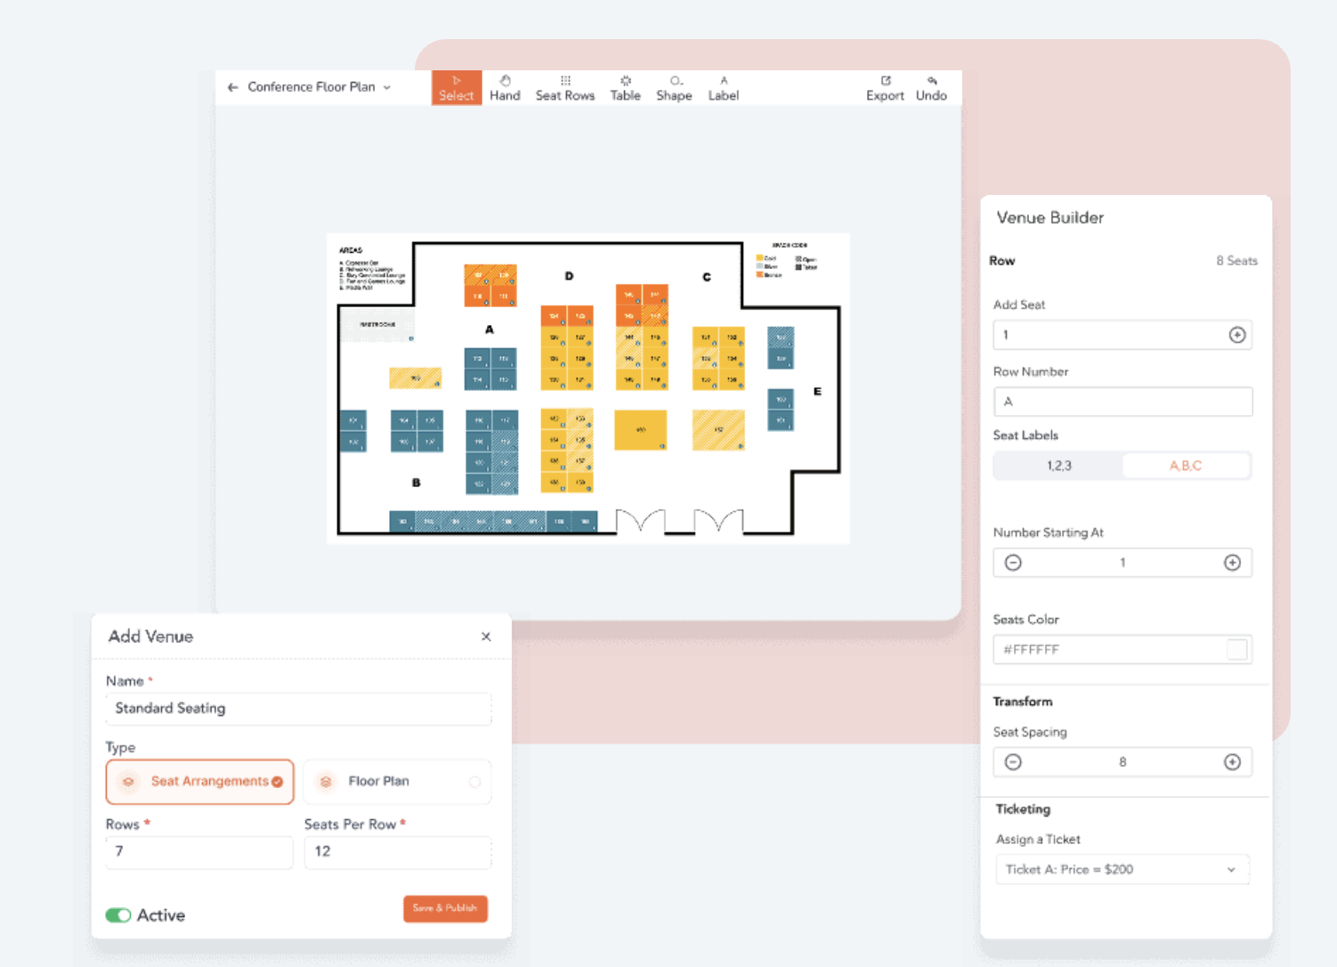The width and height of the screenshot is (1337, 967).
Task: Select the Seat Arrangements type option
Action: click(x=200, y=782)
